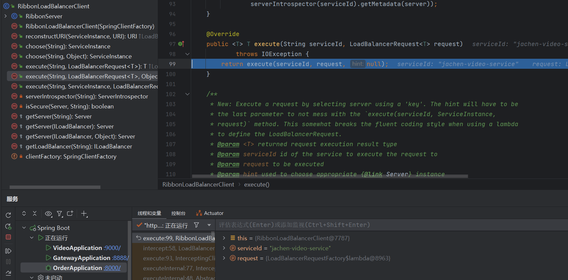Click RibbonLoadBalancerClient class in structure tree
The height and width of the screenshot is (280, 568).
pos(53,6)
